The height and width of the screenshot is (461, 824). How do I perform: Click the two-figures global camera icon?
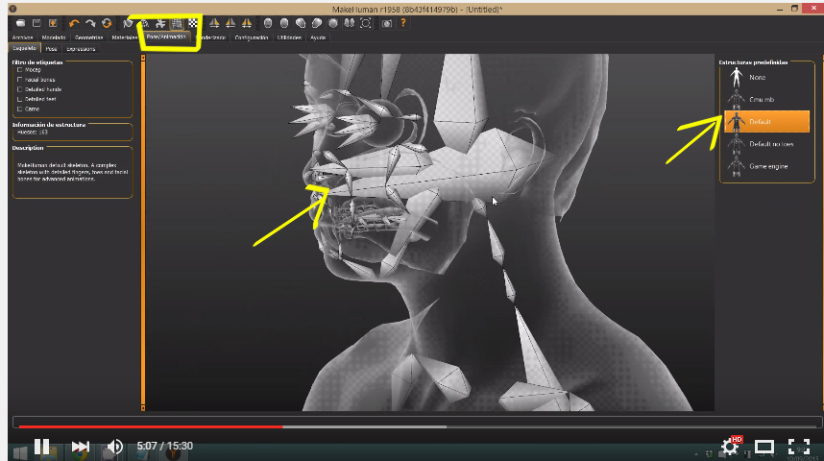[x=350, y=23]
